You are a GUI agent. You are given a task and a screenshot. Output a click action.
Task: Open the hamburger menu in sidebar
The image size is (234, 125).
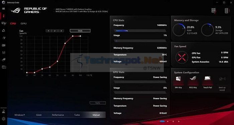click(3, 8)
